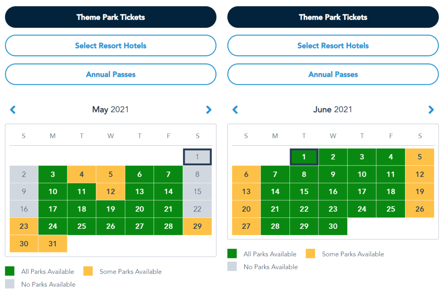
Task: Click yellow Some Parks Available swatch under May
Action: point(88,271)
